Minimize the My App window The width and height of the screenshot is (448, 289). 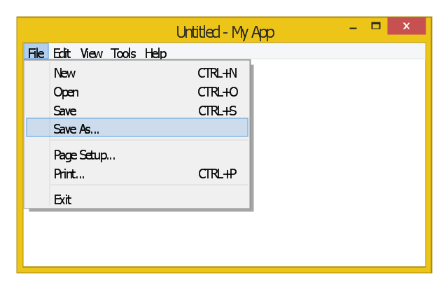click(x=353, y=27)
